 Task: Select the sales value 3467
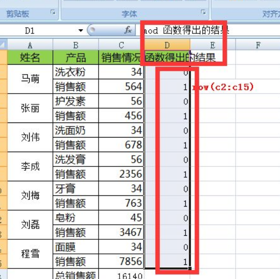(121, 232)
